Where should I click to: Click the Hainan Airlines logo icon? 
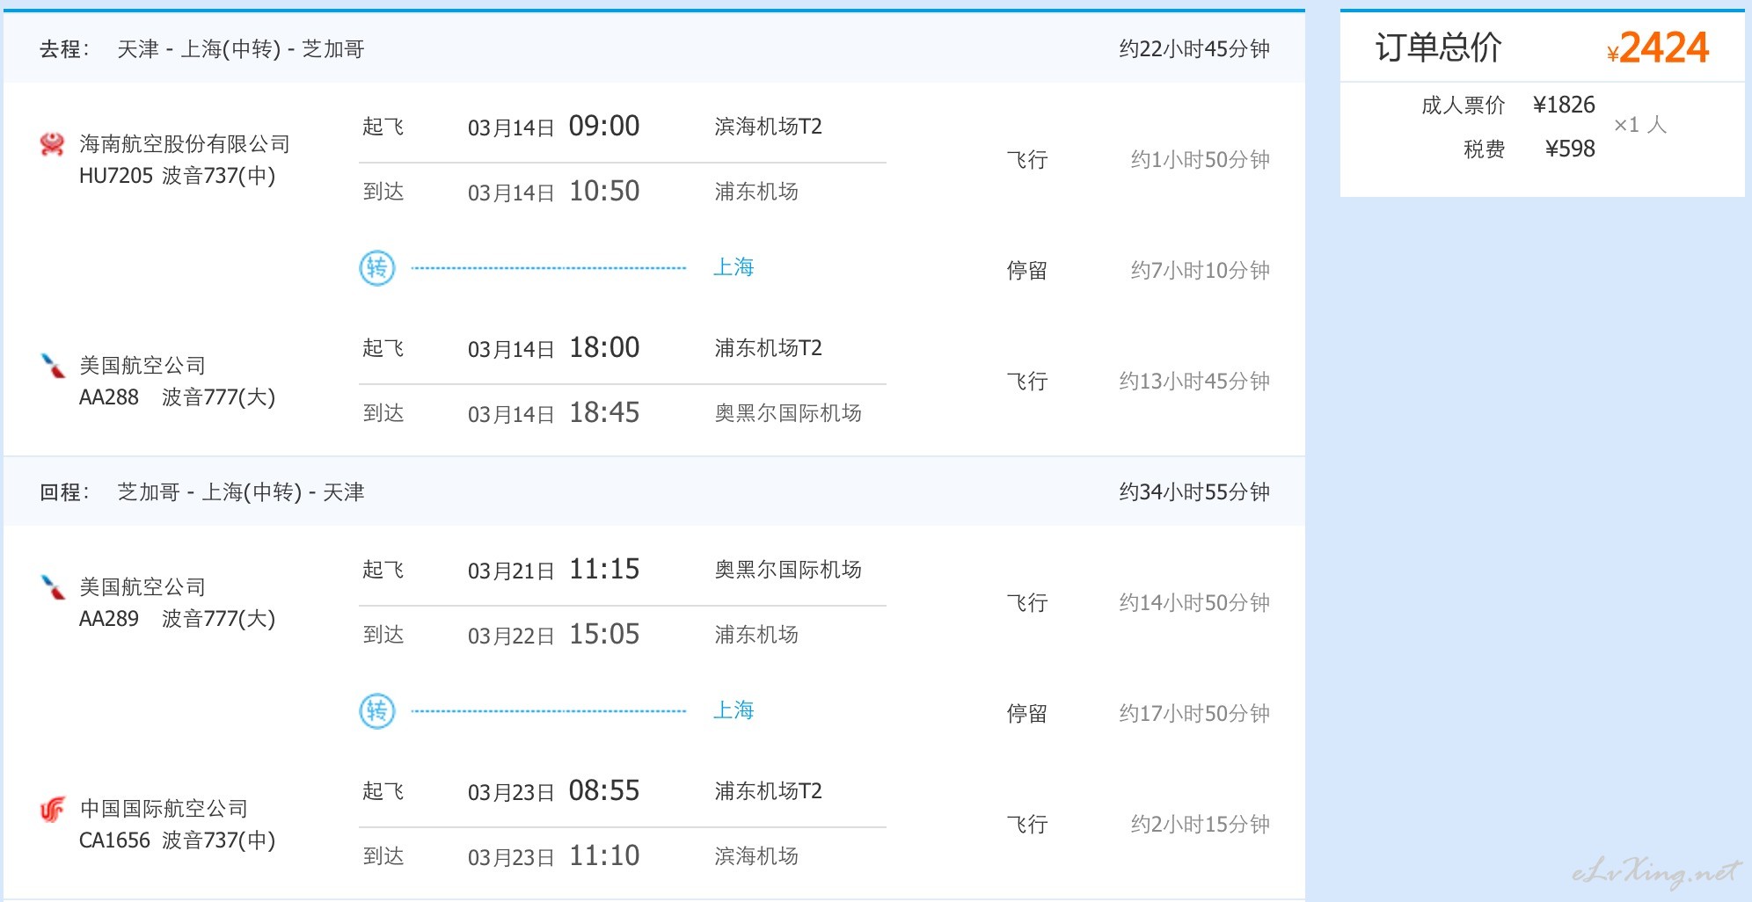(x=52, y=144)
